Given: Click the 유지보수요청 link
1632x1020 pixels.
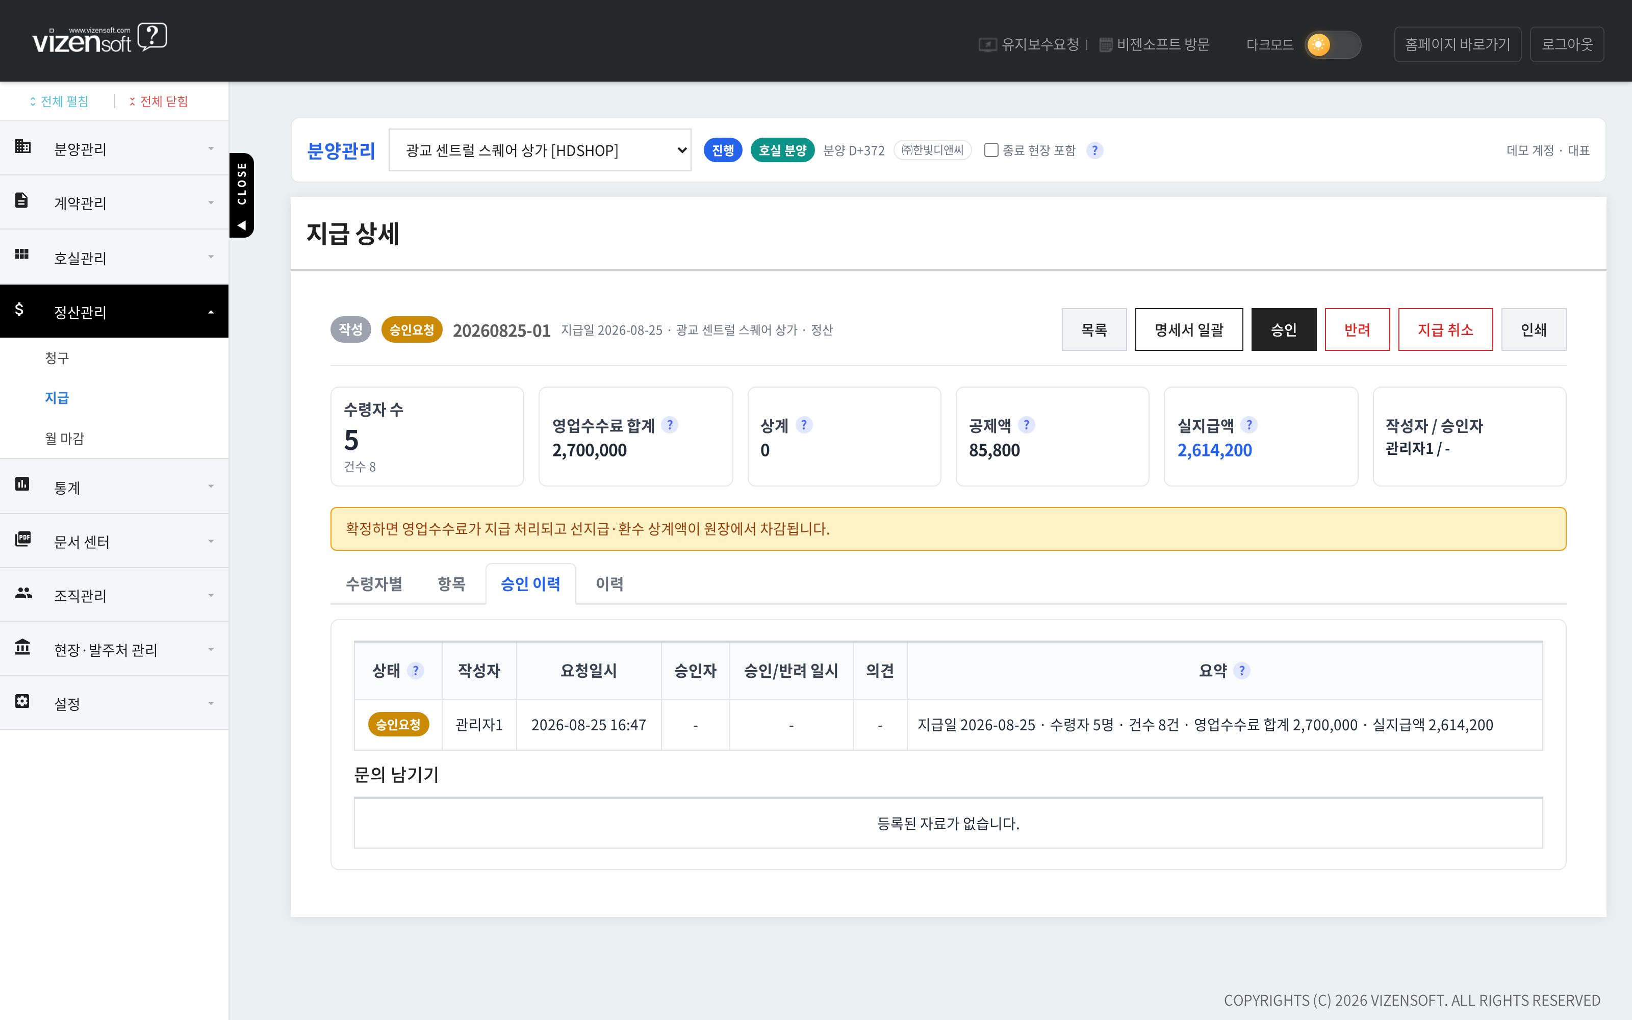Looking at the screenshot, I should [1039, 44].
